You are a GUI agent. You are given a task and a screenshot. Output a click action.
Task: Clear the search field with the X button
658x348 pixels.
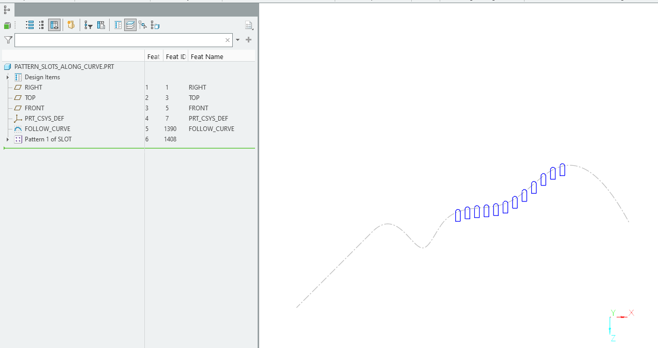[227, 40]
